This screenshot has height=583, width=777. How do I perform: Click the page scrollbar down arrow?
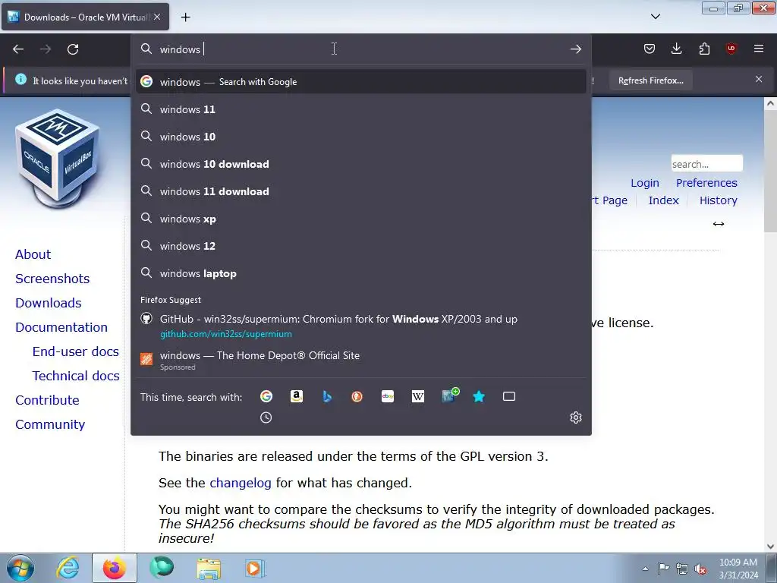pos(770,547)
